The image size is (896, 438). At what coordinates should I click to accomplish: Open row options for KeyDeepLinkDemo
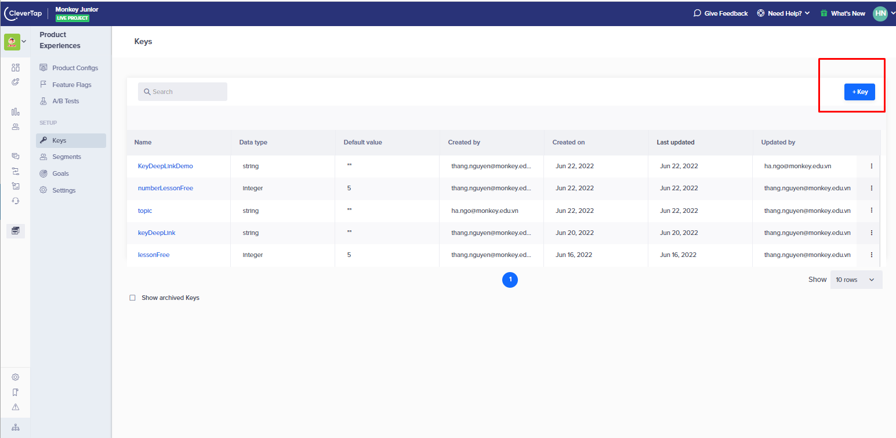point(871,166)
